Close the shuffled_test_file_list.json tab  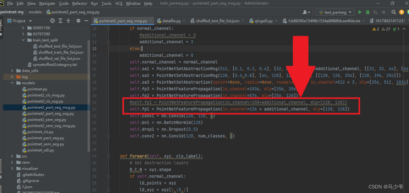(242, 21)
